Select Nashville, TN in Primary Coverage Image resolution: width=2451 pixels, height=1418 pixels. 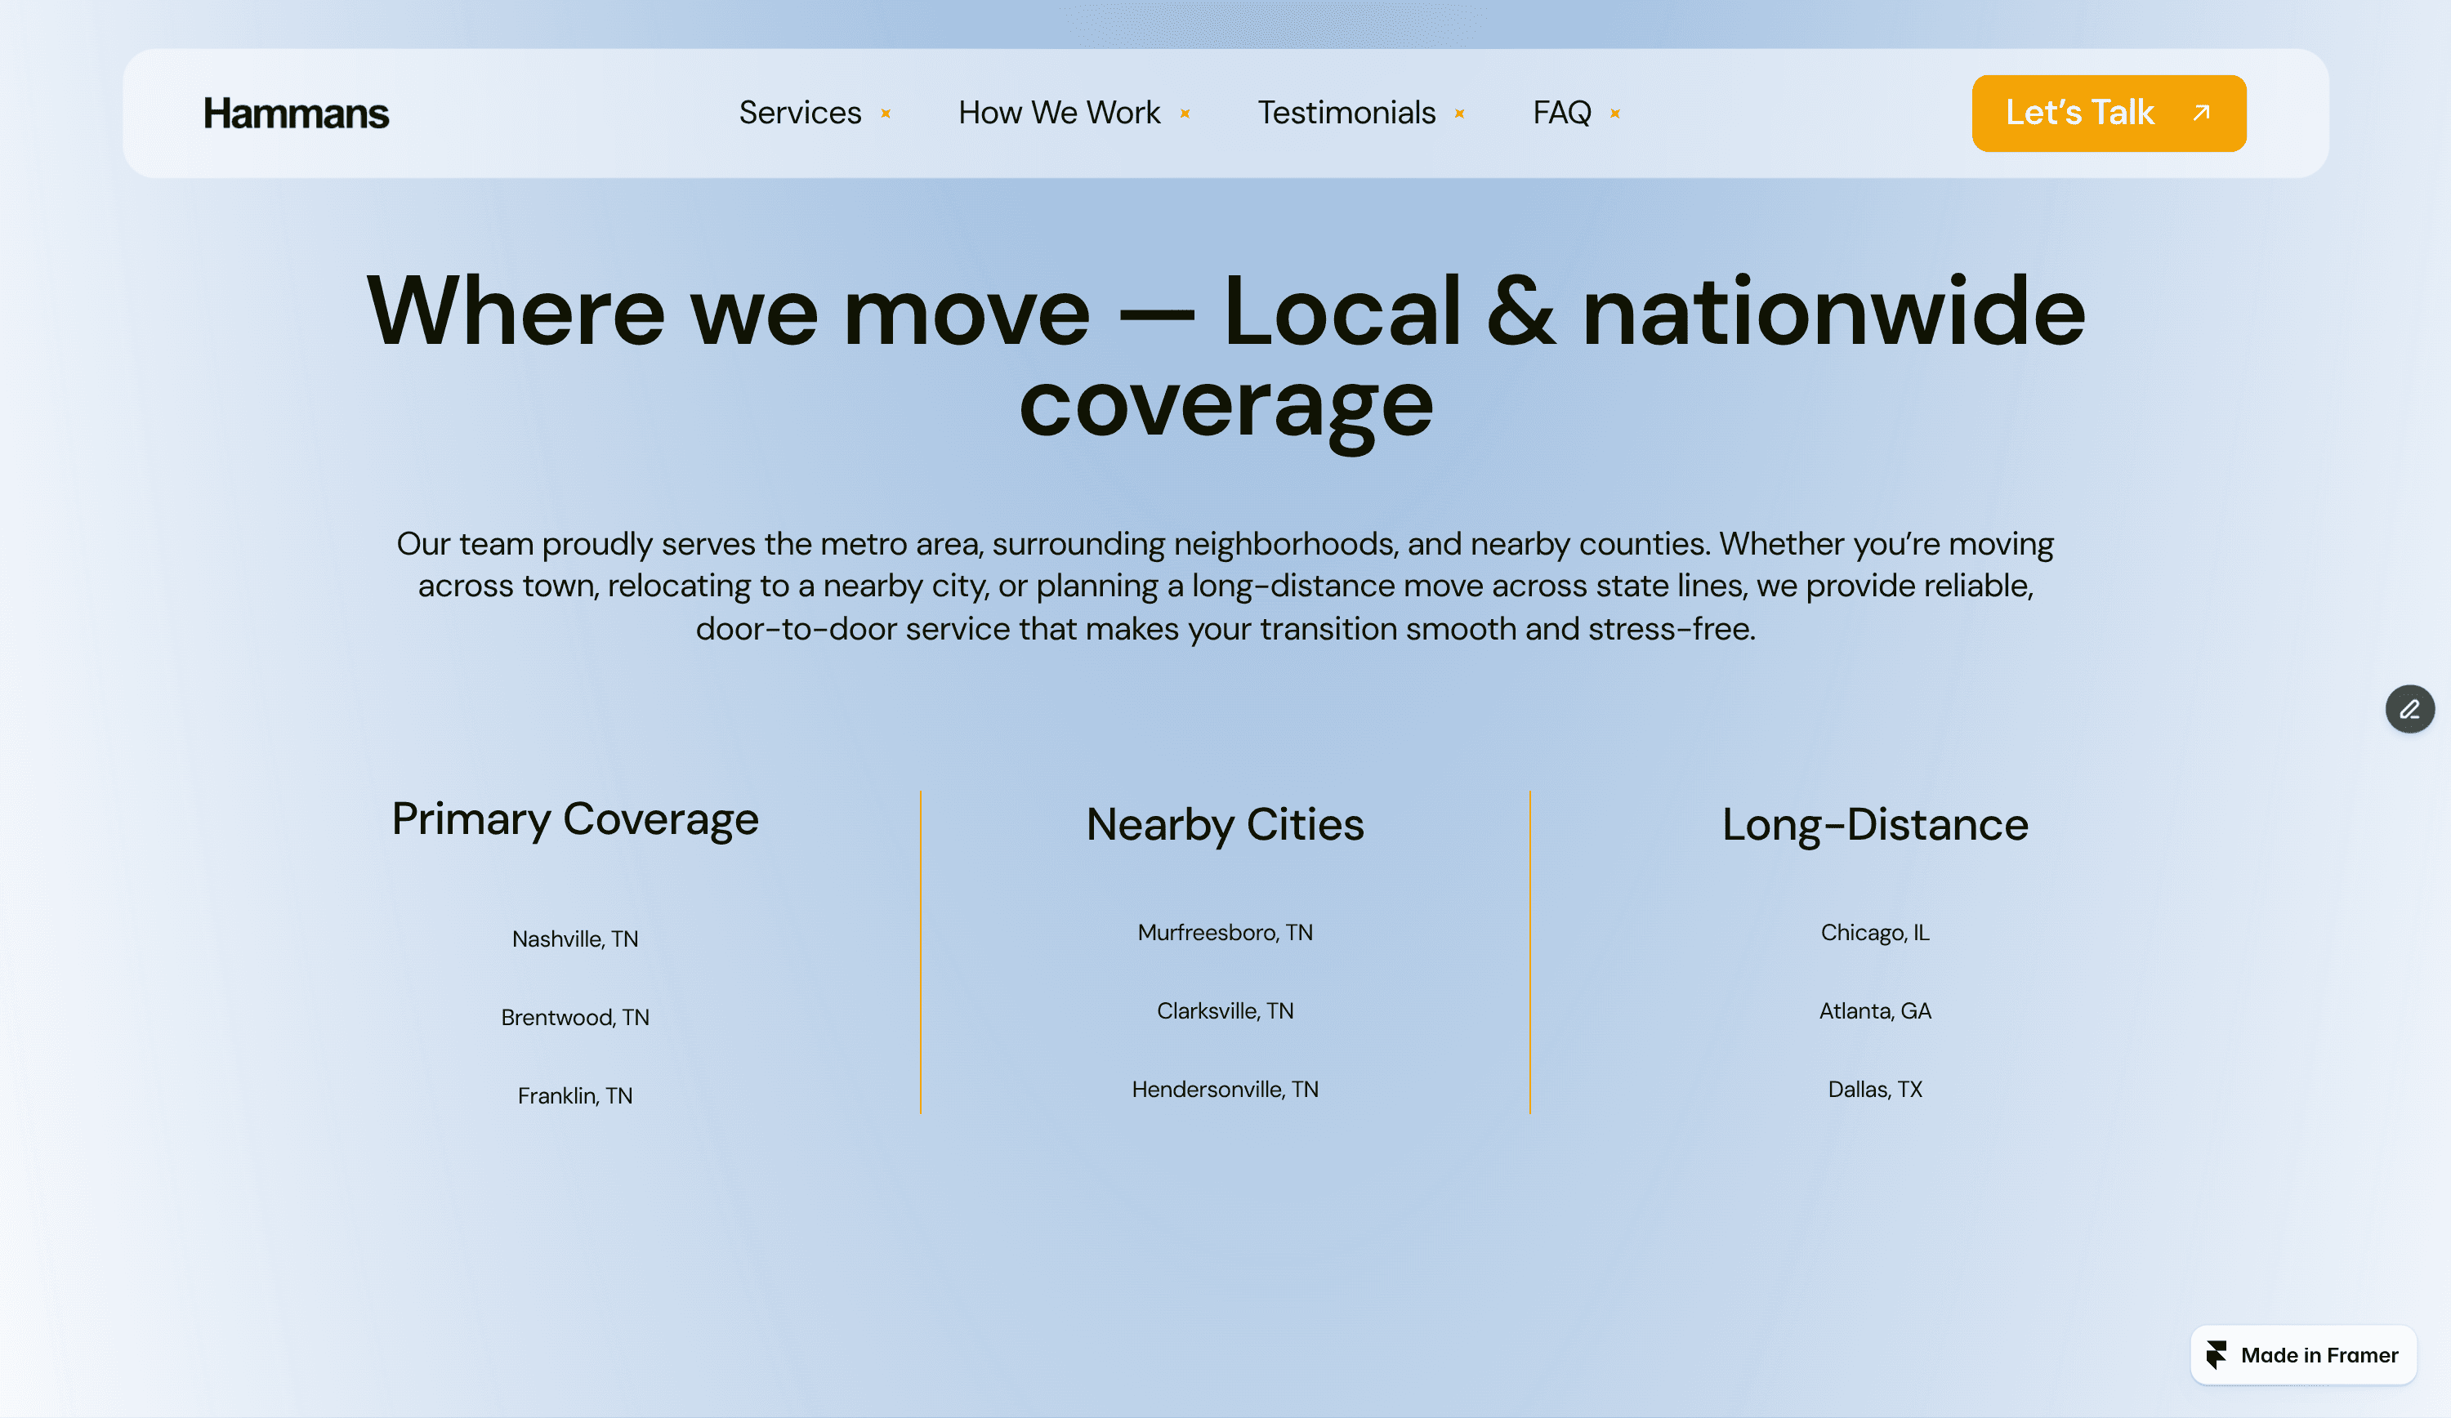click(575, 939)
